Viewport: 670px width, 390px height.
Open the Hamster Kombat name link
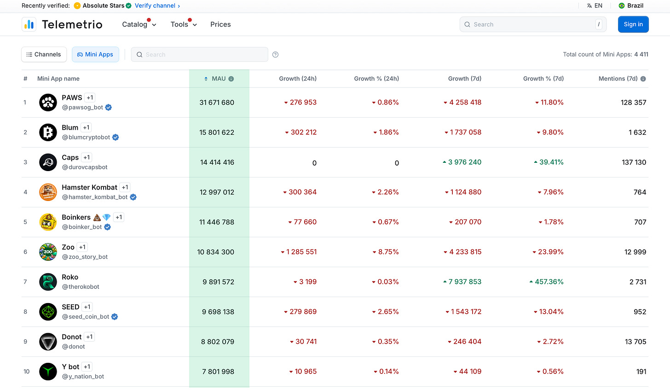tap(89, 187)
